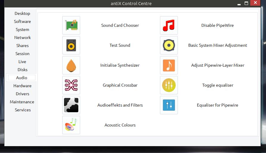Click the Sound Card Chooser label

coord(120,25)
